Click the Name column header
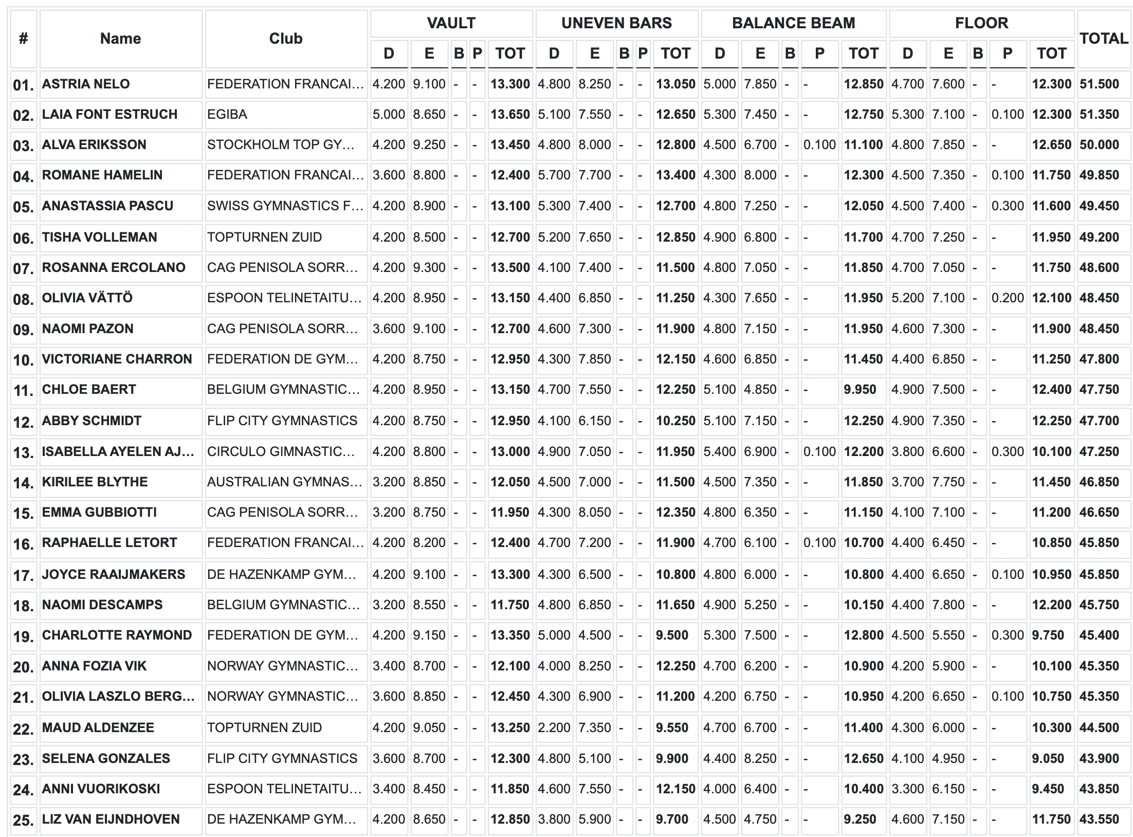The height and width of the screenshot is (837, 1133). pyautogui.click(x=120, y=39)
